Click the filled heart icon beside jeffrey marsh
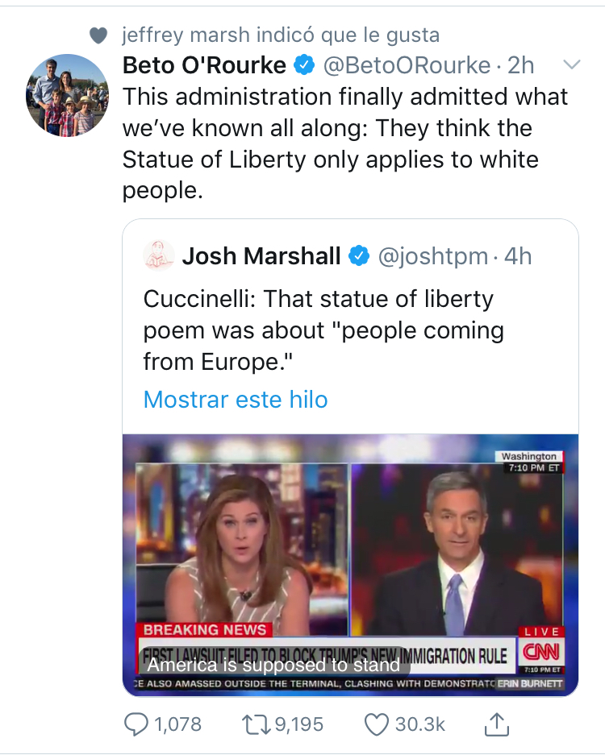605x755 pixels. pyautogui.click(x=99, y=35)
